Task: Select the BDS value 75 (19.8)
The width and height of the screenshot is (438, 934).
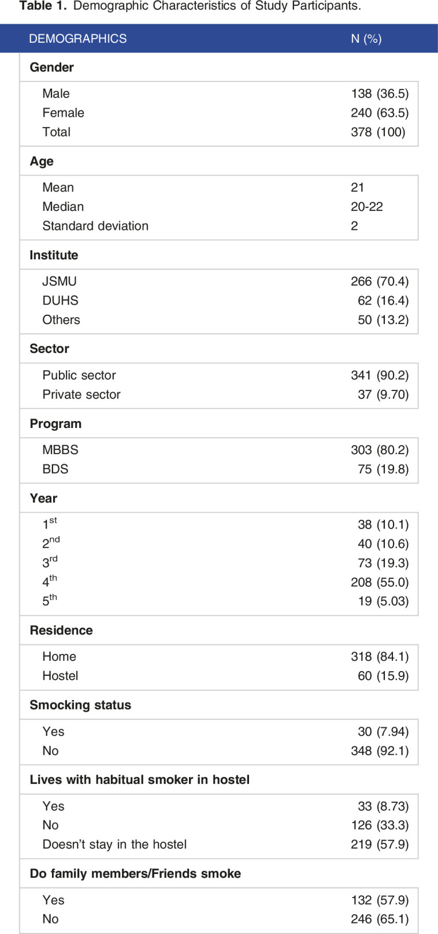Action: click(x=383, y=469)
